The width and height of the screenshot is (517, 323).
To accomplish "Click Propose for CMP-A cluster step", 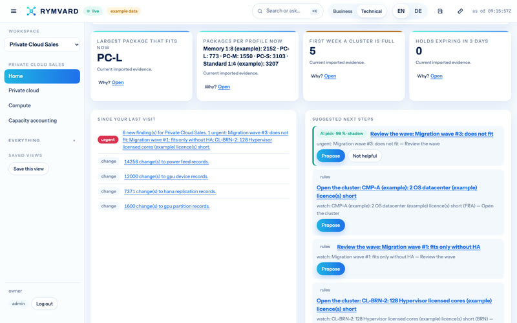I will coord(331,225).
